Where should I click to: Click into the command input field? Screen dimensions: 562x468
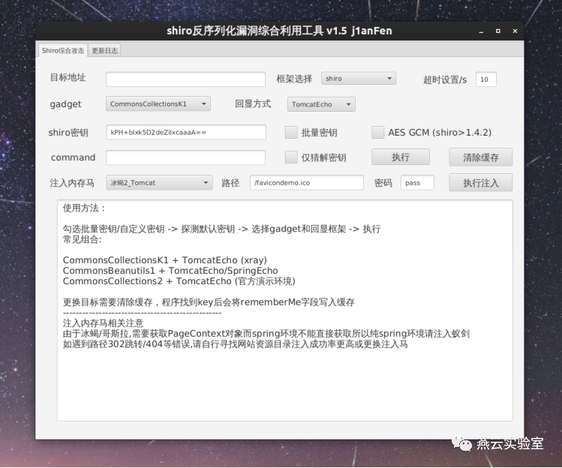(185, 157)
